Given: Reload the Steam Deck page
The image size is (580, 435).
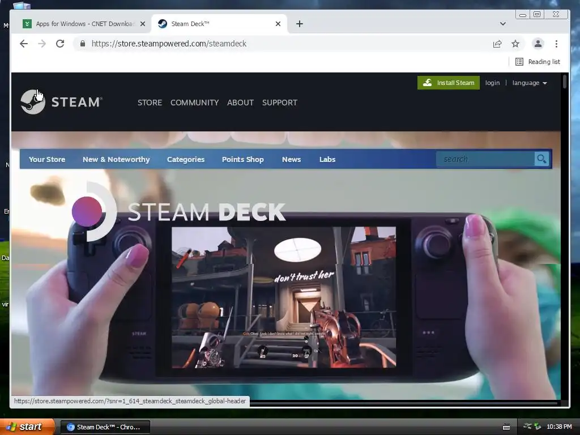Looking at the screenshot, I should (x=60, y=44).
